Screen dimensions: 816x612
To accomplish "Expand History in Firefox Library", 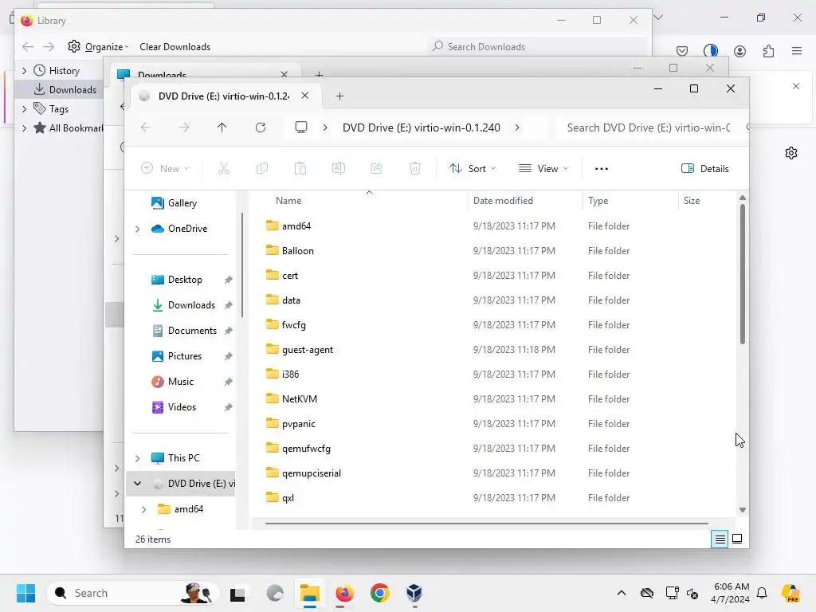I will pyautogui.click(x=25, y=71).
